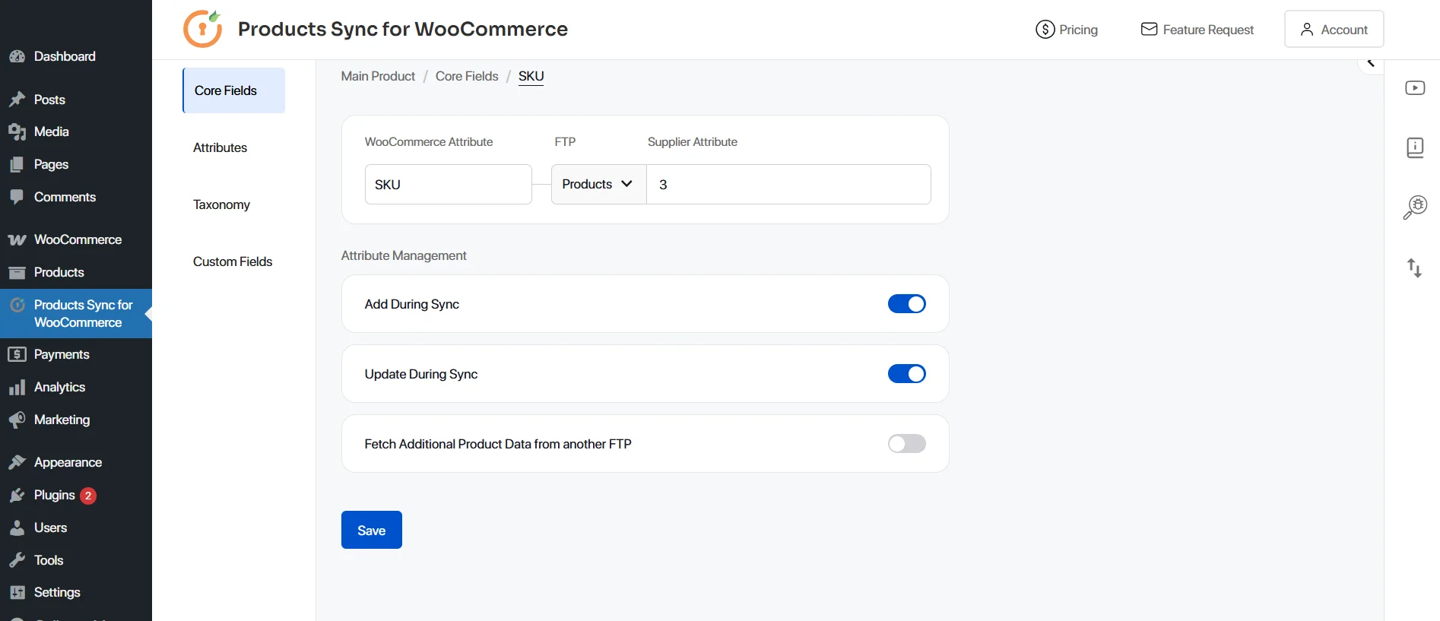Viewport: 1440px width, 621px height.
Task: Go to Core Fields breadcrumb link
Action: (x=467, y=76)
